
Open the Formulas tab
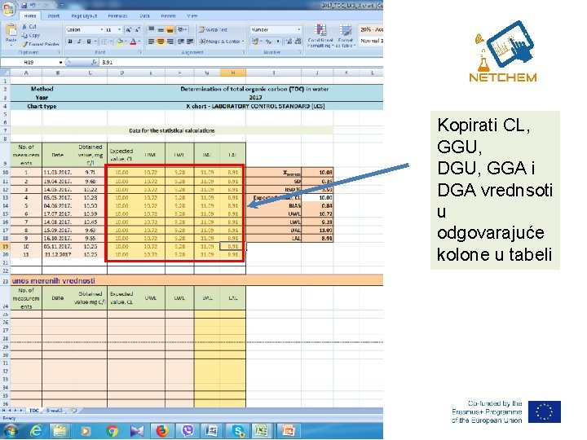tap(117, 15)
